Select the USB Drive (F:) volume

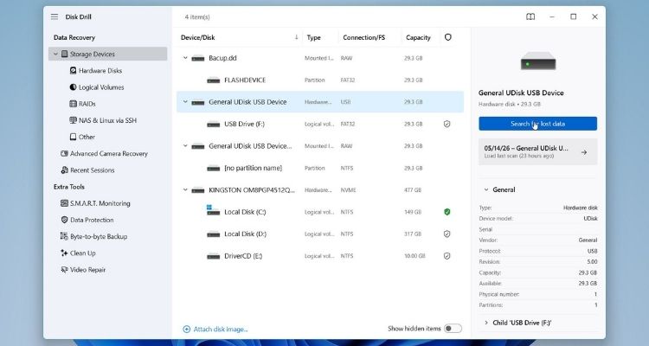point(320,124)
